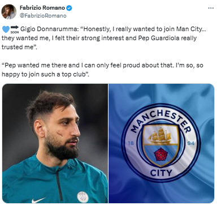Click the white Nike swoosh logo
Image resolution: width=217 pixels, height=206 pixels.
pyautogui.click(x=38, y=200)
